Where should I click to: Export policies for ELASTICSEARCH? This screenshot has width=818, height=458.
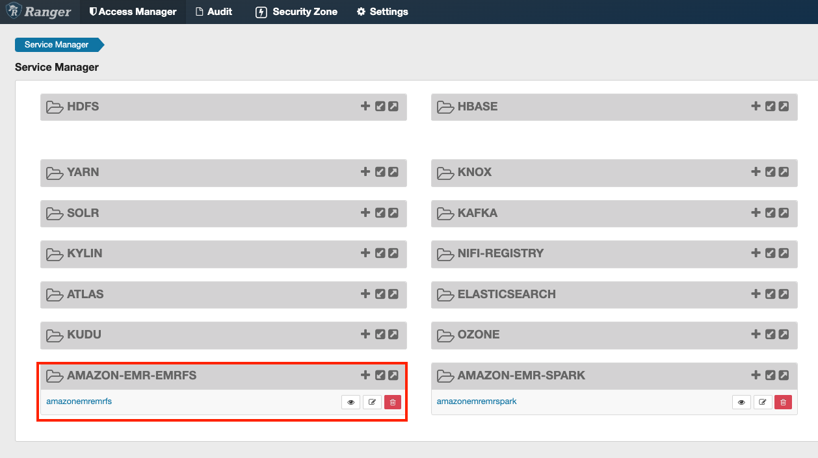click(784, 294)
